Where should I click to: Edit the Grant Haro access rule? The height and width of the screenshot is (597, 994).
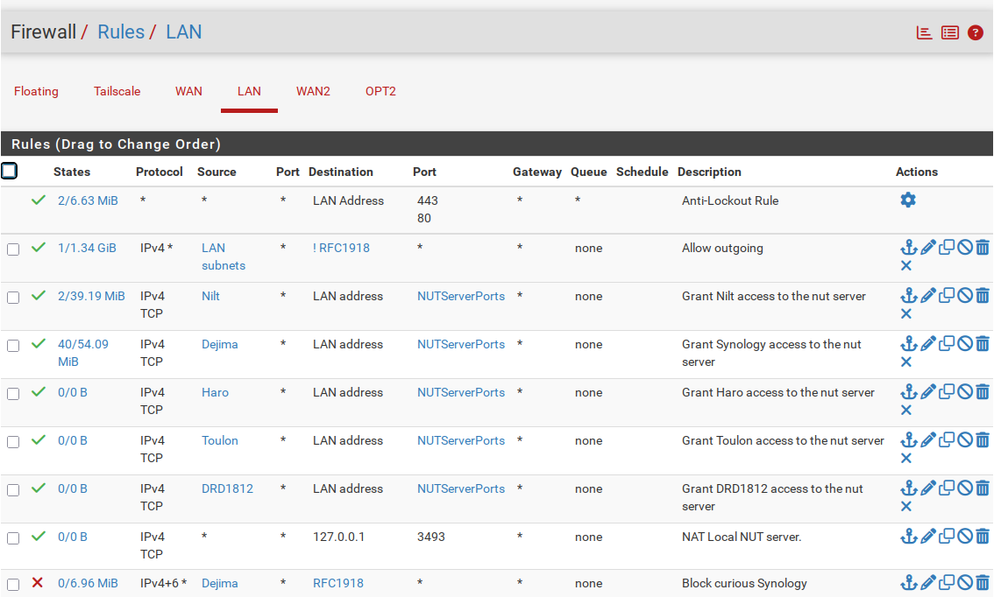[x=928, y=392]
